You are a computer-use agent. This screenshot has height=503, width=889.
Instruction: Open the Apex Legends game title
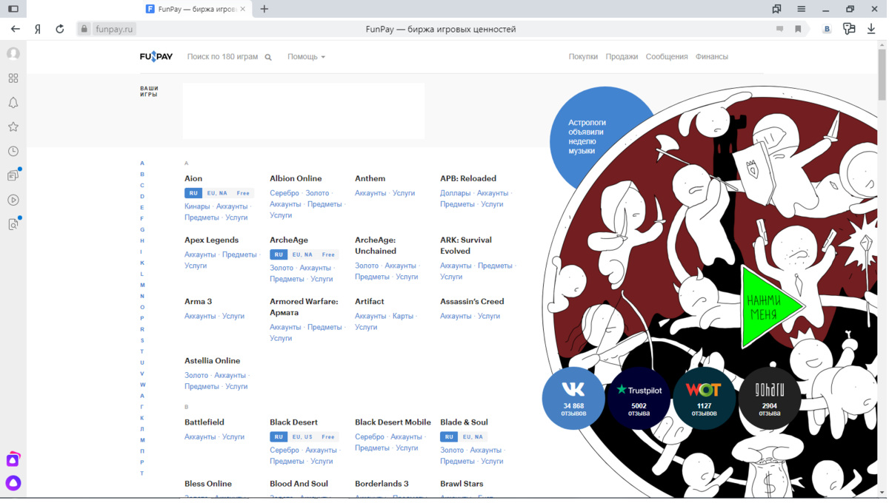coord(211,240)
